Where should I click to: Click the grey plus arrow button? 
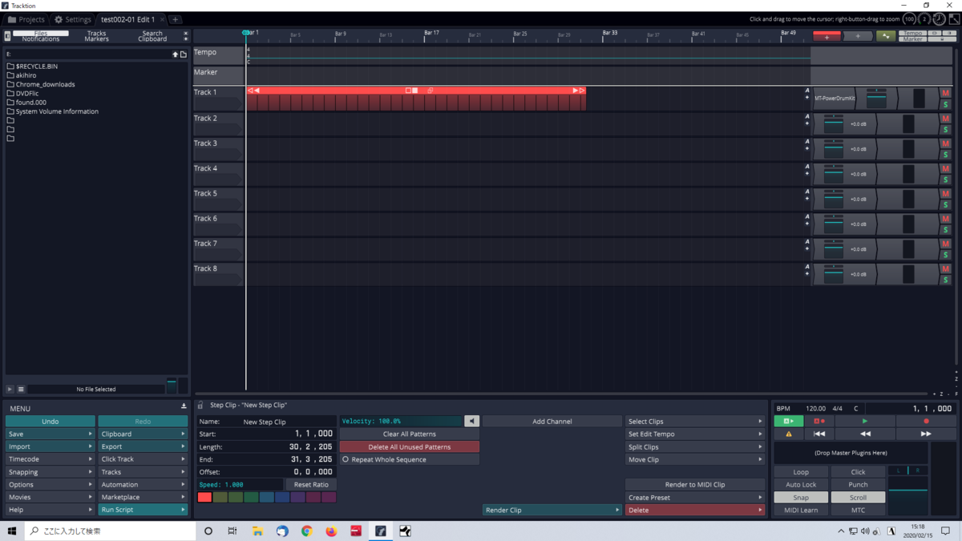858,36
